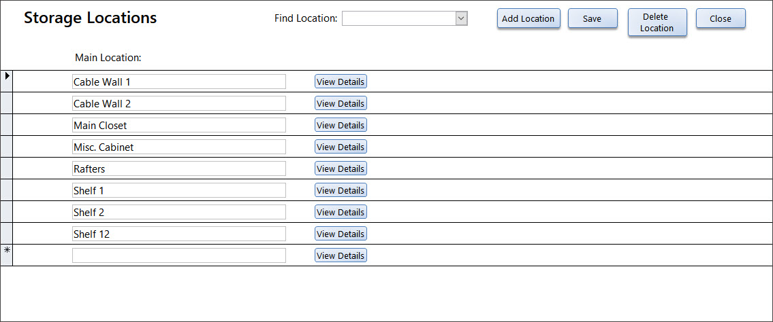The image size is (773, 322).
Task: View details for Cable Wall 2
Action: point(341,103)
